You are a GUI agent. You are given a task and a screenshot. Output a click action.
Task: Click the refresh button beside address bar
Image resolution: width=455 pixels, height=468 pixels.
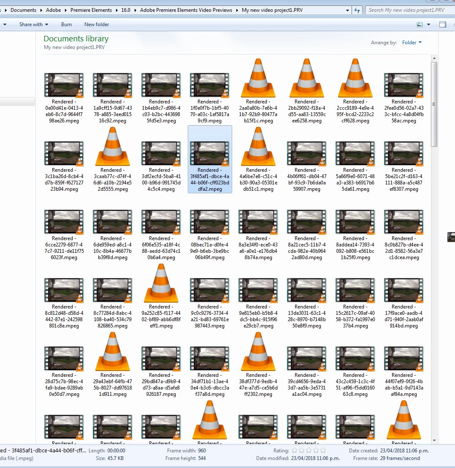pos(357,10)
